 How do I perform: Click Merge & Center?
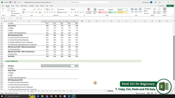[62, 12]
